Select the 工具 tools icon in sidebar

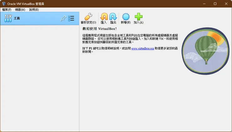(x=8, y=18)
